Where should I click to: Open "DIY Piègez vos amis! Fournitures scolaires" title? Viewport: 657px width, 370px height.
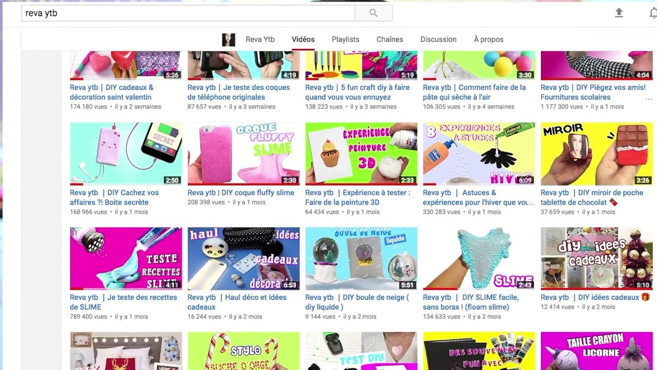pyautogui.click(x=593, y=92)
